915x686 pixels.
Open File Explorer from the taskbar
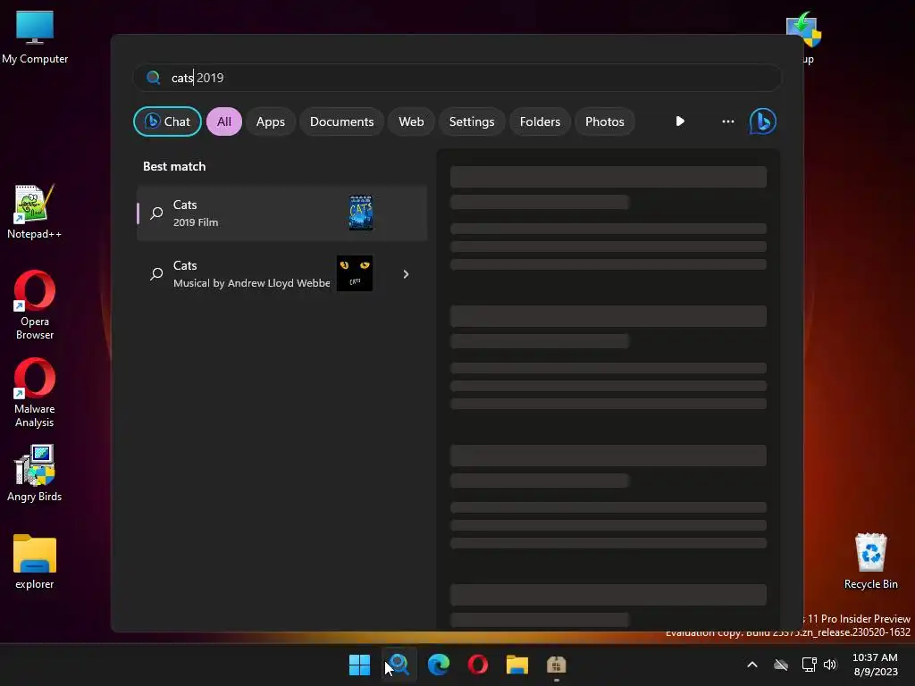coord(517,665)
